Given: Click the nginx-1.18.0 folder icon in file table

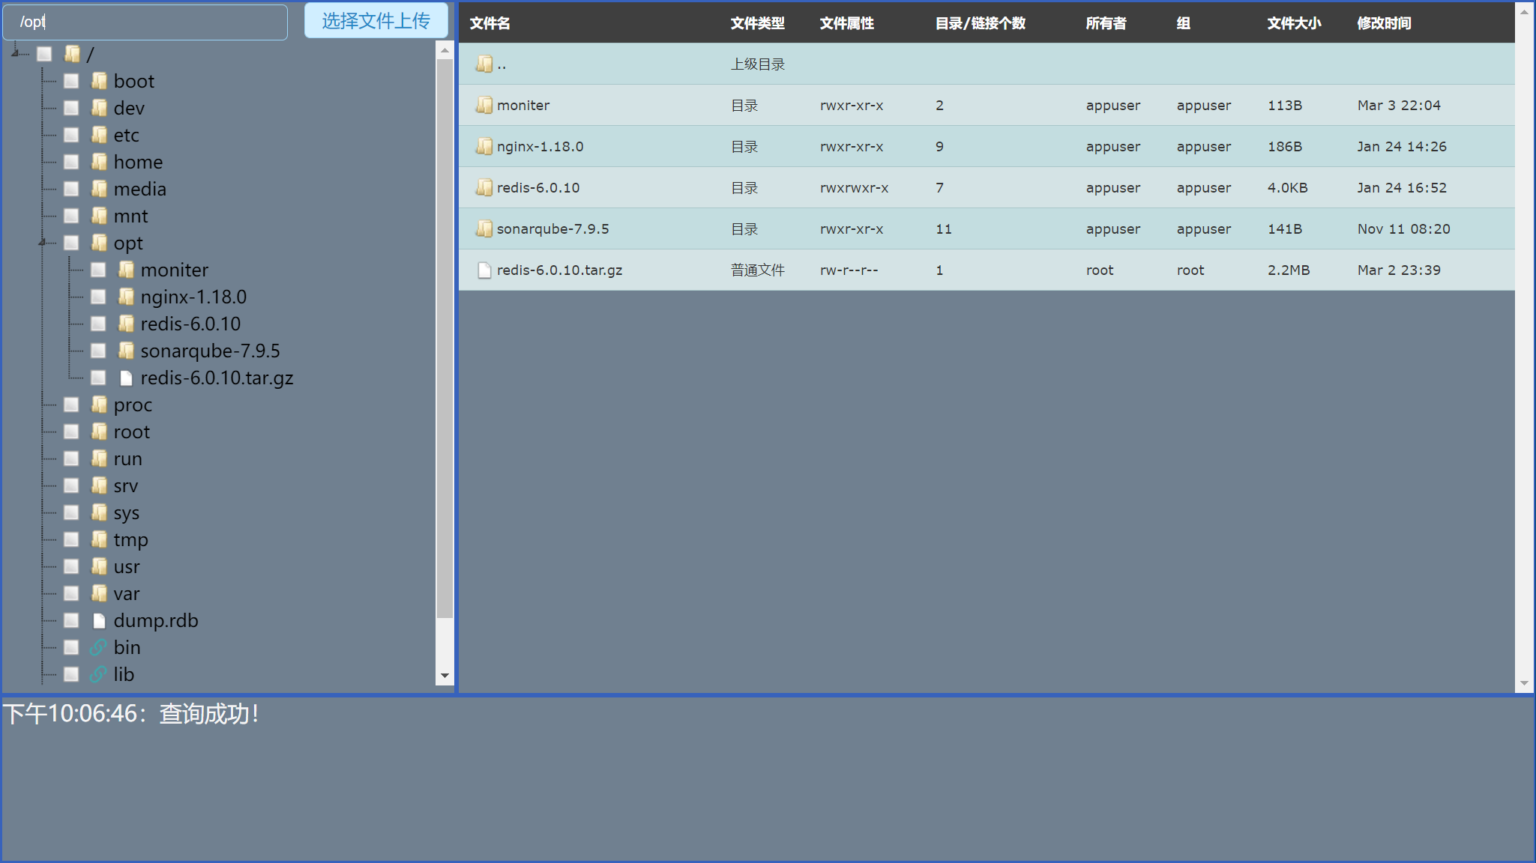Looking at the screenshot, I should click(x=484, y=146).
